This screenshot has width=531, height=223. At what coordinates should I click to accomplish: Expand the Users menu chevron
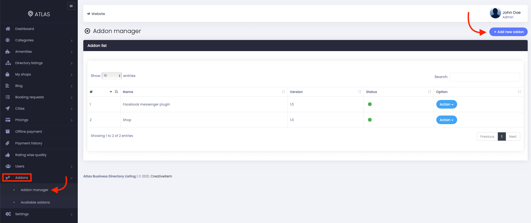coord(72,167)
